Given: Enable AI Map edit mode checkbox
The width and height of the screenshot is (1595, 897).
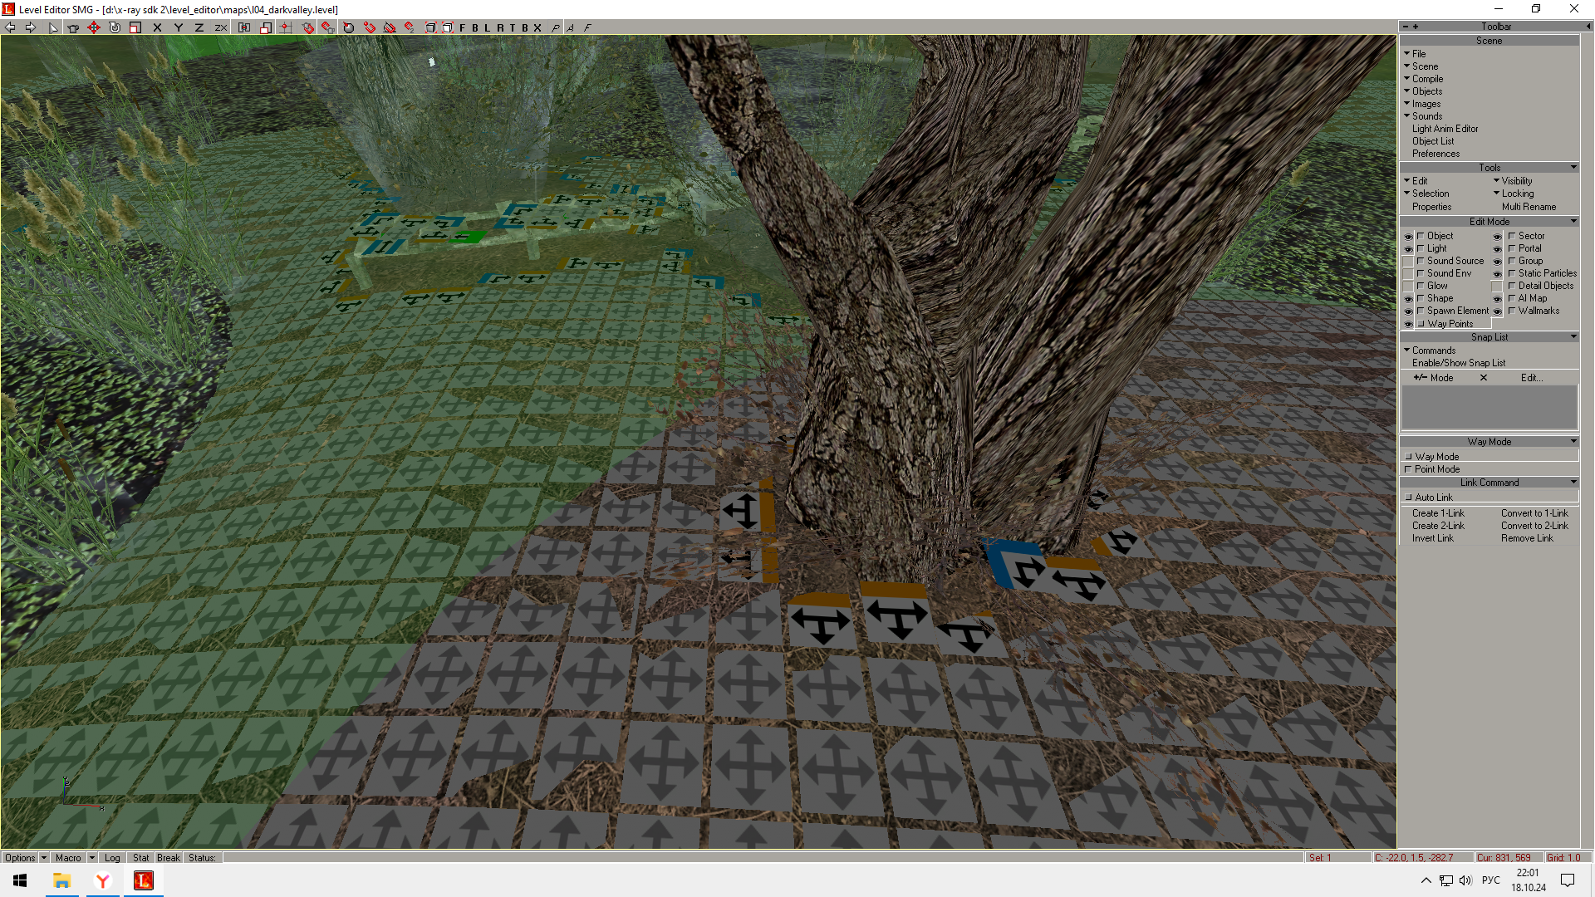Looking at the screenshot, I should 1512,298.
